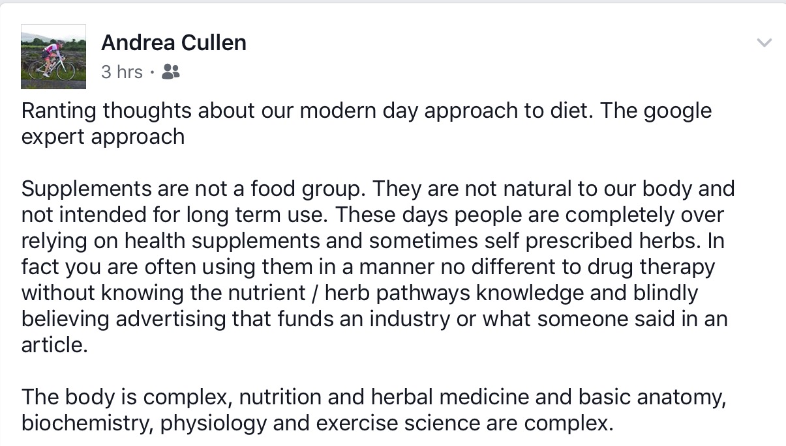This screenshot has width=786, height=446.
Task: Click the Andrea Cullen name link
Action: pyautogui.click(x=174, y=43)
